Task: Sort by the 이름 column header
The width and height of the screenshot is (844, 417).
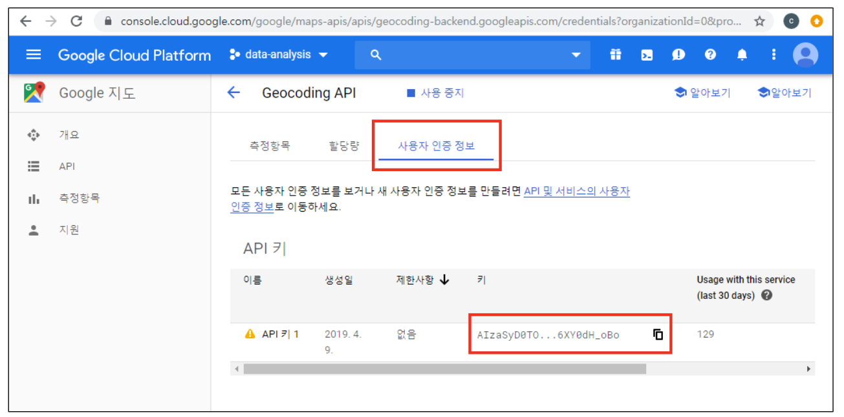Action: coord(252,280)
